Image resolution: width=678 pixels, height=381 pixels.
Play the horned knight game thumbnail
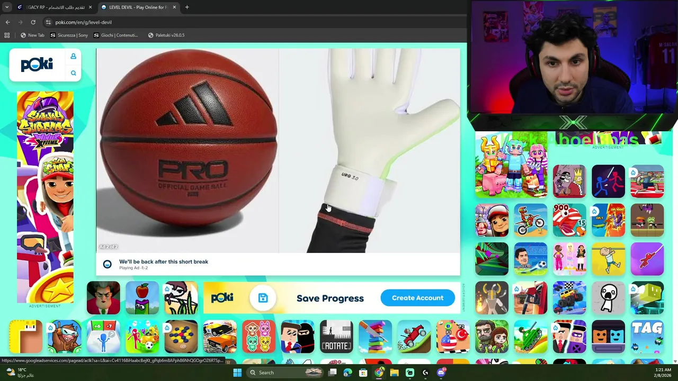(492, 298)
